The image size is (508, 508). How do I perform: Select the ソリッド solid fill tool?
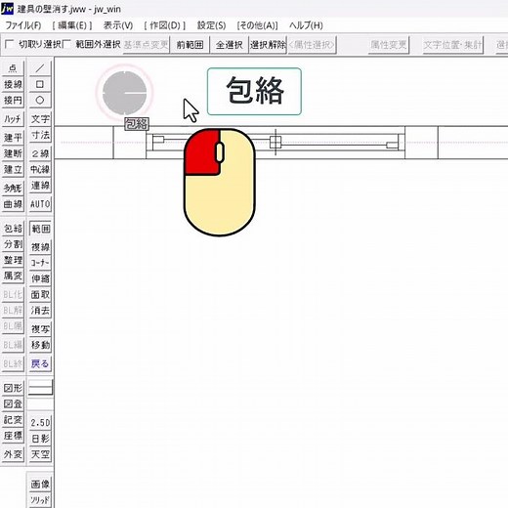(40, 500)
